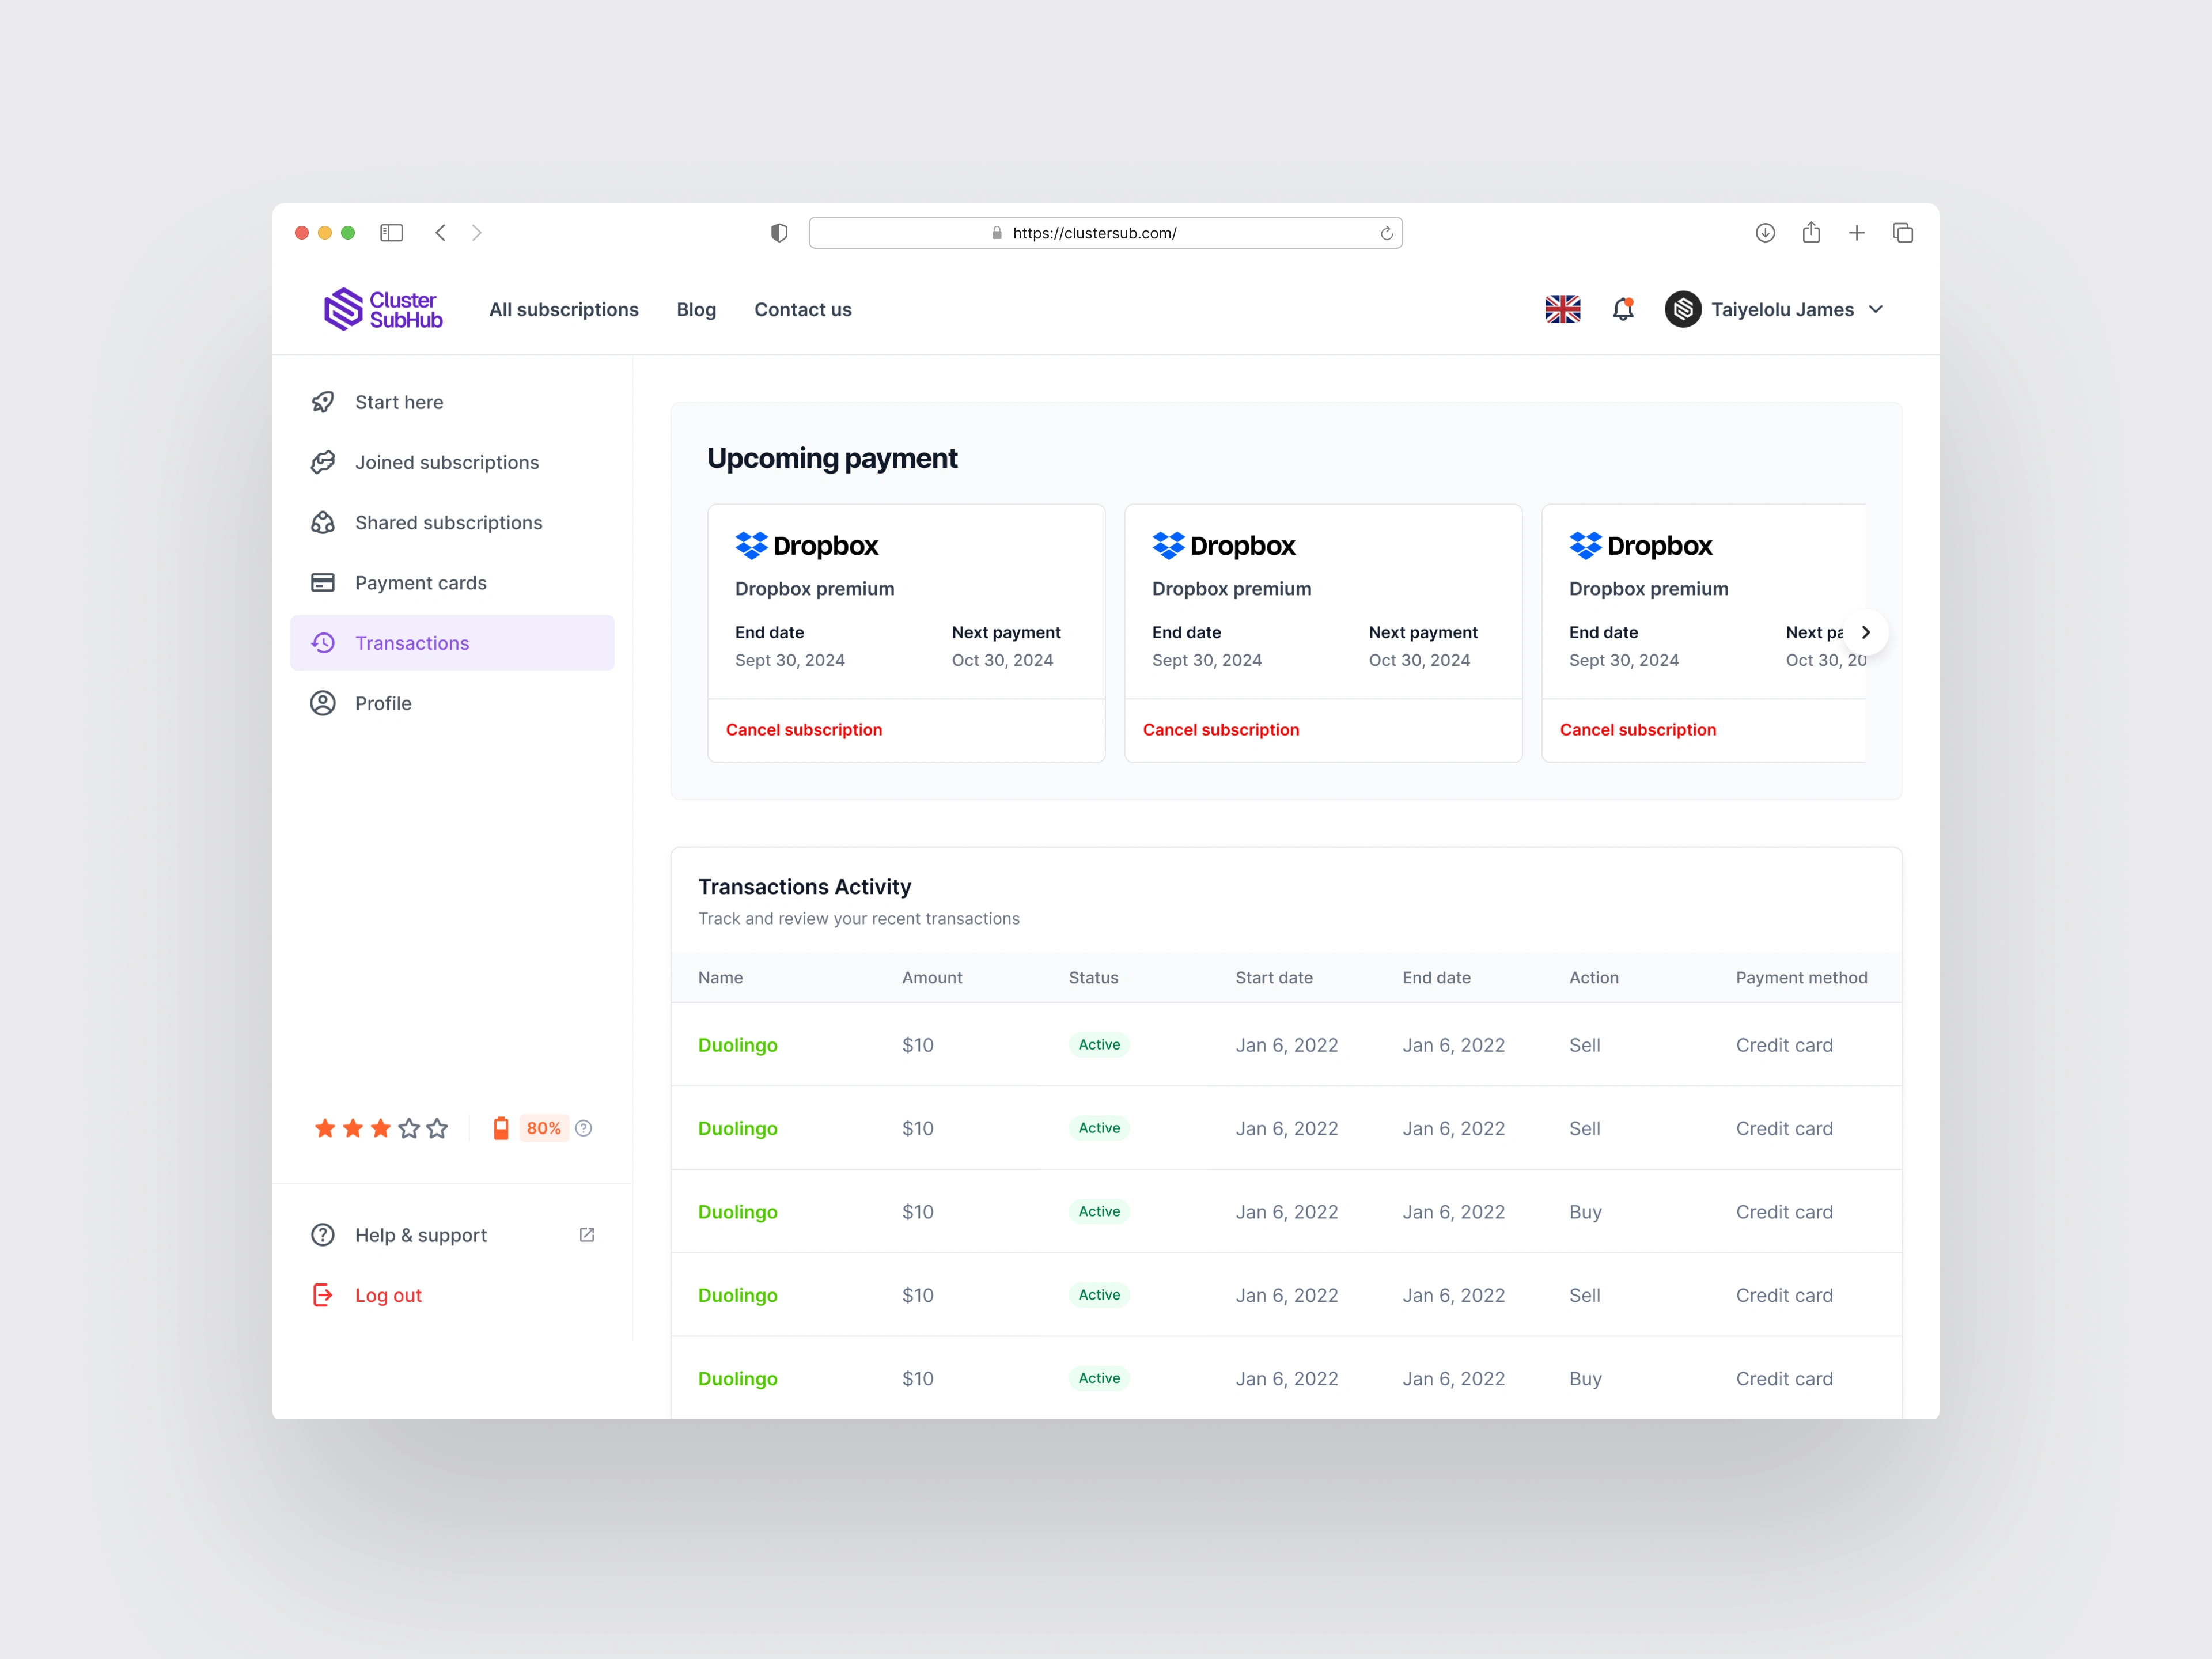Viewport: 2212px width, 1659px height.
Task: Set rating to five stars
Action: pyautogui.click(x=437, y=1128)
